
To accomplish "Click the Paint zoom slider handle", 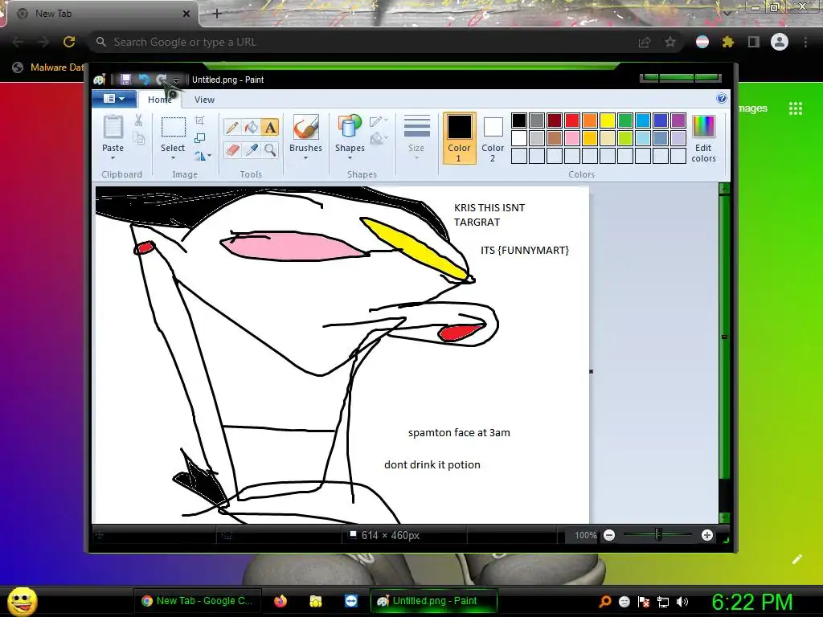I will 658,535.
